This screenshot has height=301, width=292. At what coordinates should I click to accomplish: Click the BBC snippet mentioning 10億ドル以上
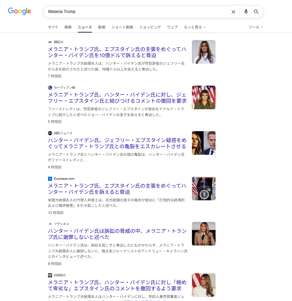coord(116,66)
